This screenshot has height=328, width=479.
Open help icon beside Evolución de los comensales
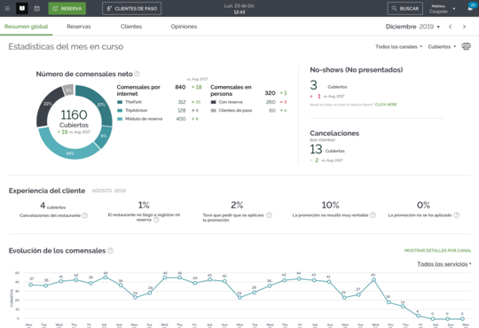tap(111, 250)
